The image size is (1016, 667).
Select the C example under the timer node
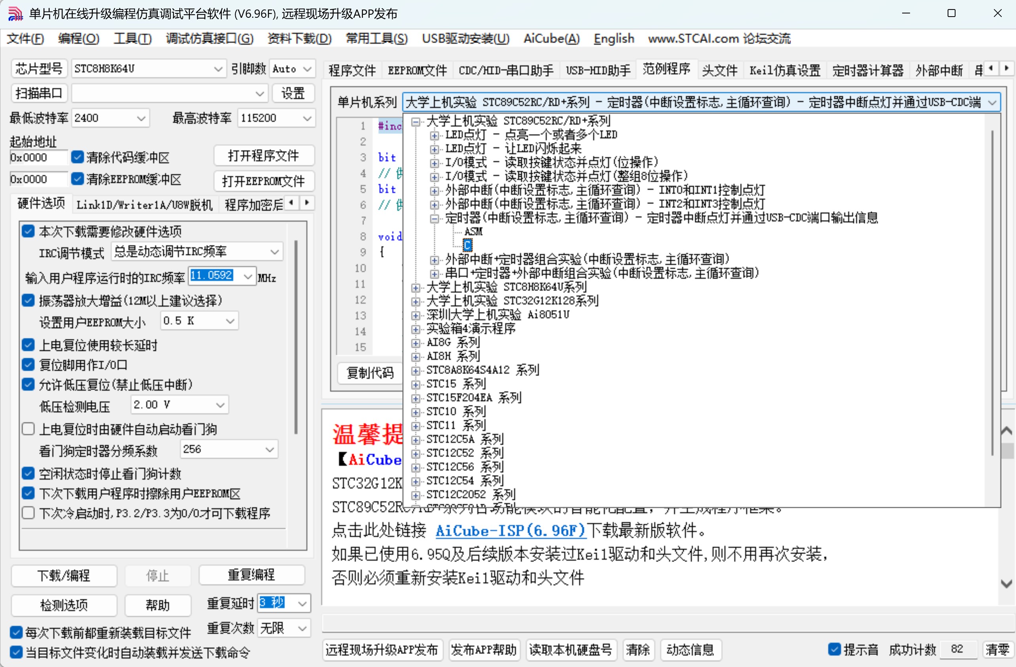click(x=467, y=245)
